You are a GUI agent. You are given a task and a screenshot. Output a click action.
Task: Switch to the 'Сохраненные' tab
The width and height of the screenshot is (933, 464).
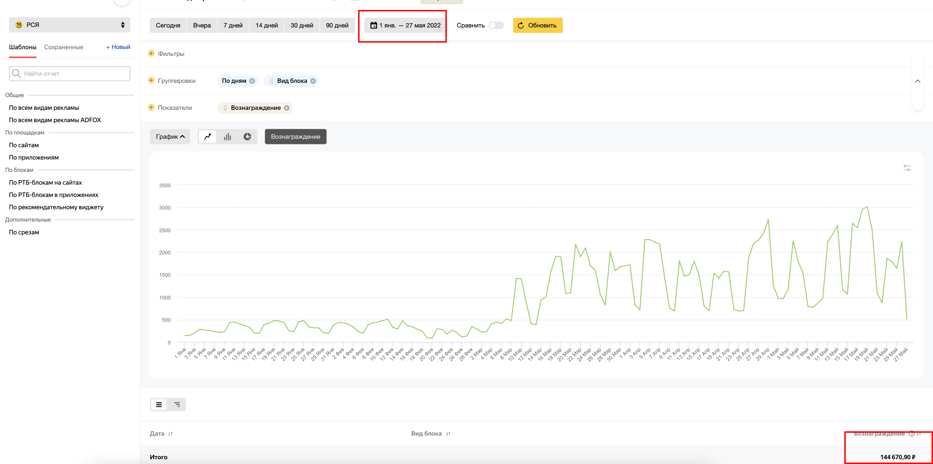click(x=64, y=47)
